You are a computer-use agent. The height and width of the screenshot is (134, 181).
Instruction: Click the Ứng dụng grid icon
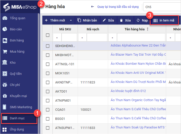[5, 130]
